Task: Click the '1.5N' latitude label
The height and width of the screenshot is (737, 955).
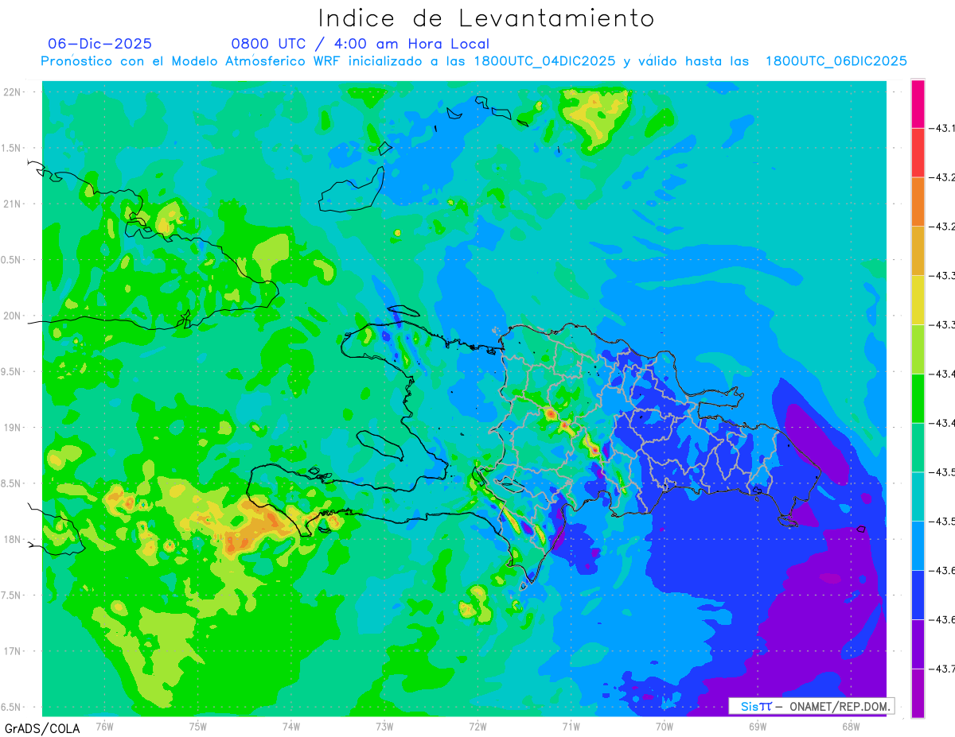Action: (12, 148)
